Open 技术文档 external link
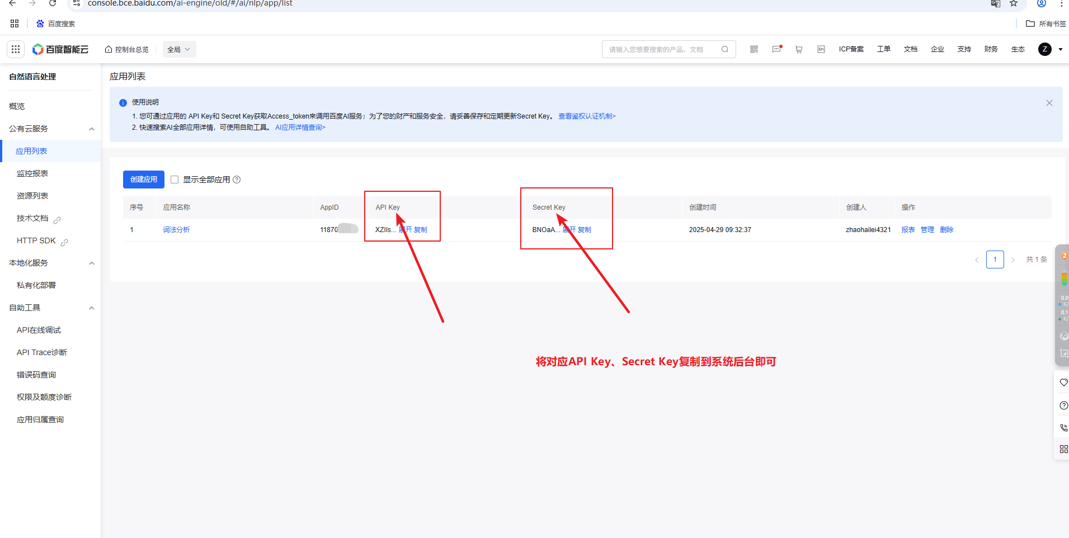The image size is (1069, 538). click(39, 219)
